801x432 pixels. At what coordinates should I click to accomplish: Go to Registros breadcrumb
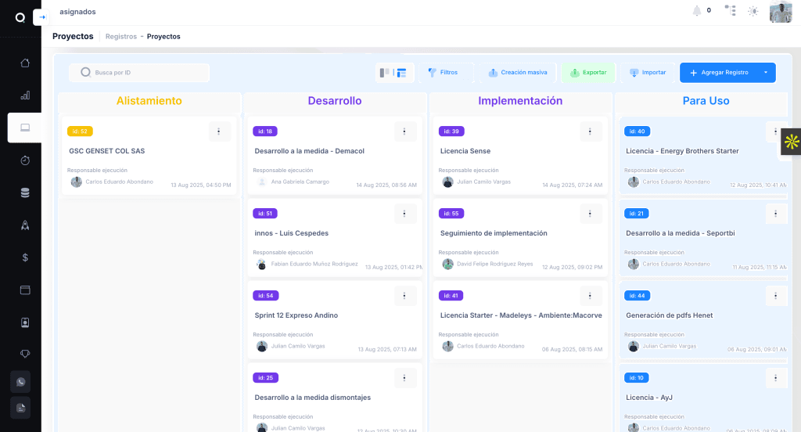[120, 37]
